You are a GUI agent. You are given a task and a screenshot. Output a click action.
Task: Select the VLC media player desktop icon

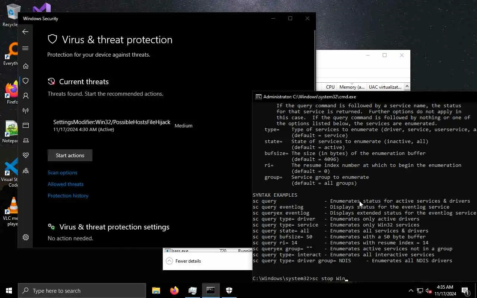coord(10,211)
